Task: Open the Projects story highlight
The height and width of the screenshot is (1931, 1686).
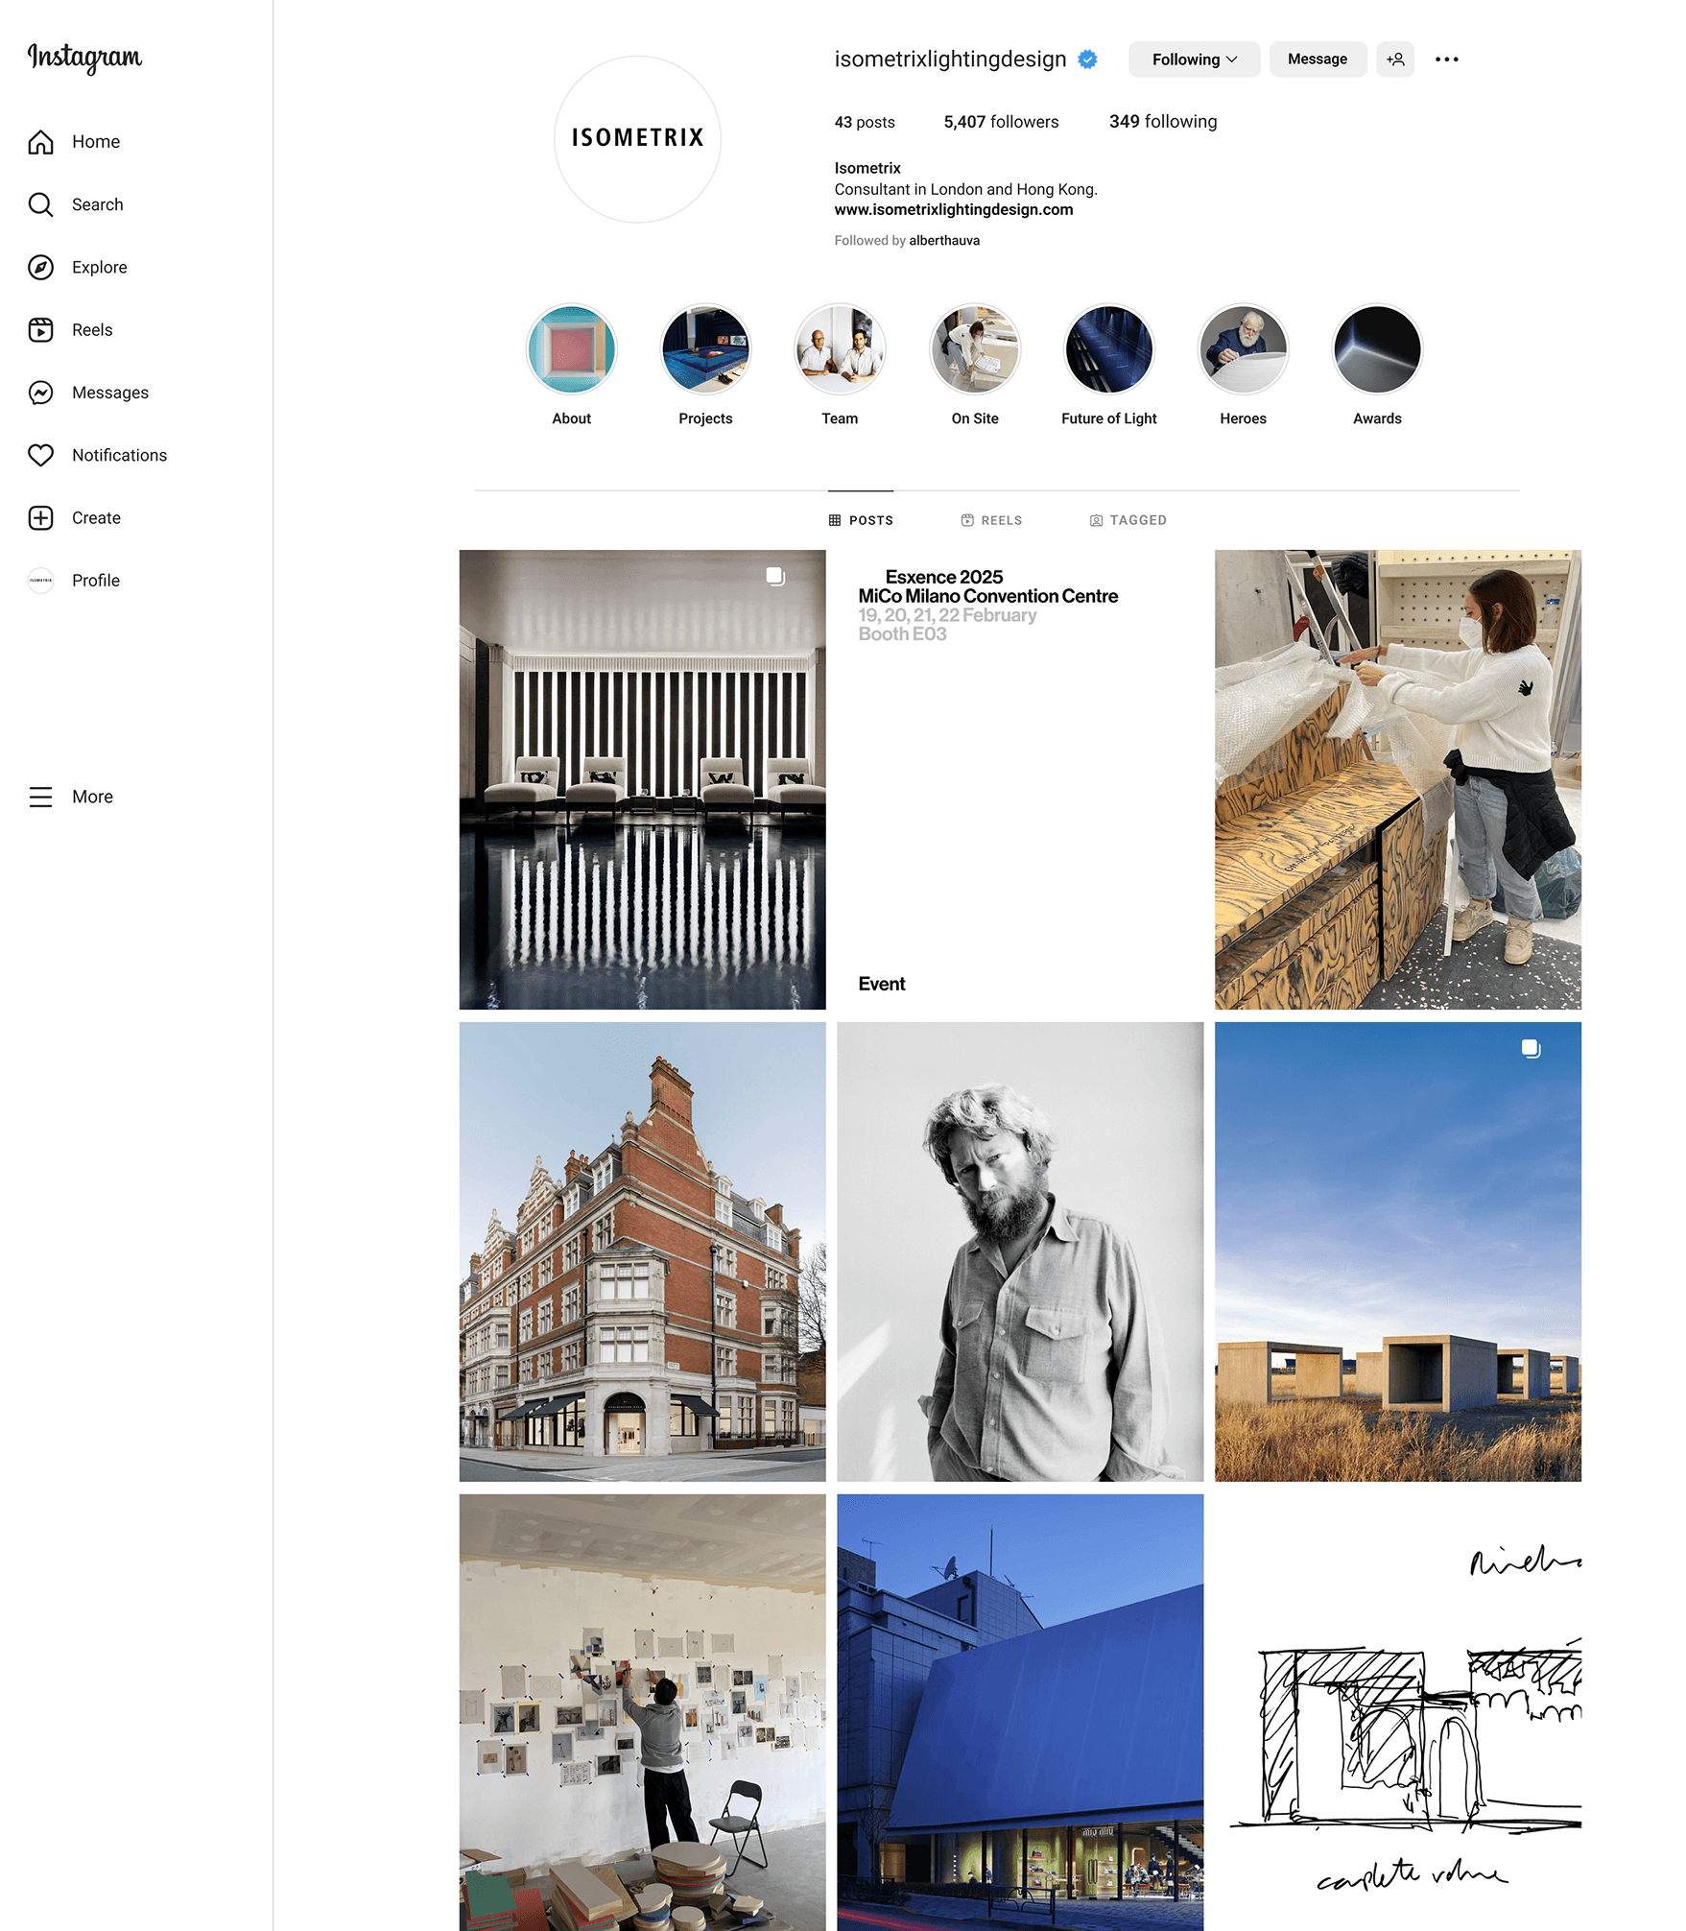Action: [705, 349]
